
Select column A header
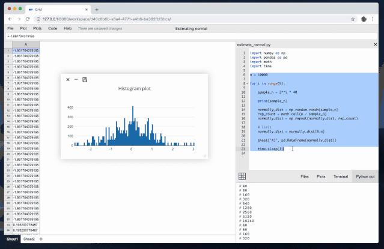[x=25, y=44]
